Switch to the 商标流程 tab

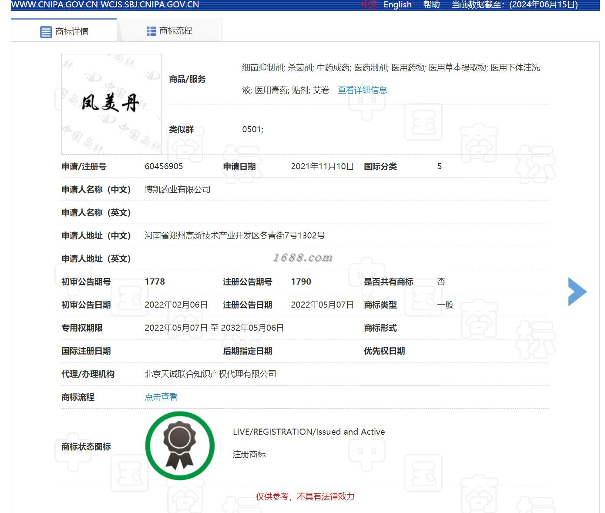(x=170, y=30)
